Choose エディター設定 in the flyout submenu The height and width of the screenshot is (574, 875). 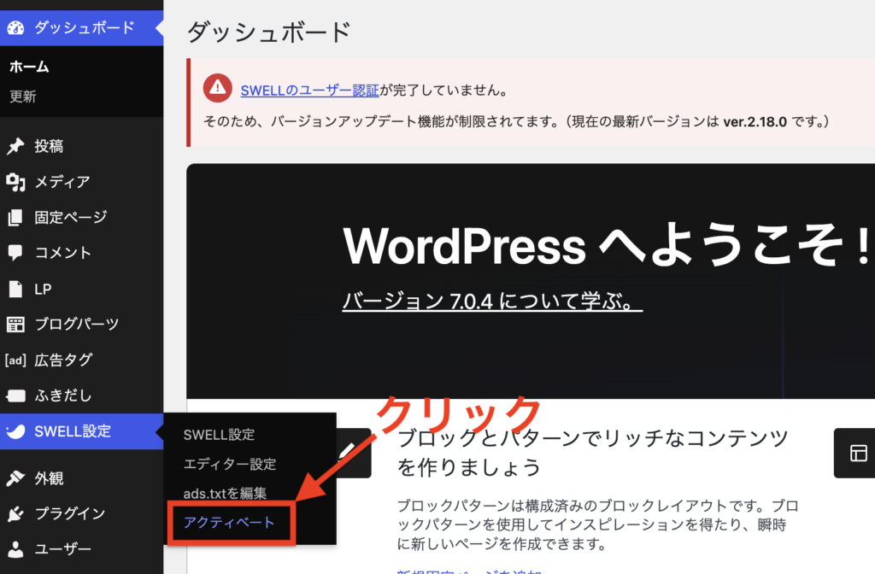[230, 464]
